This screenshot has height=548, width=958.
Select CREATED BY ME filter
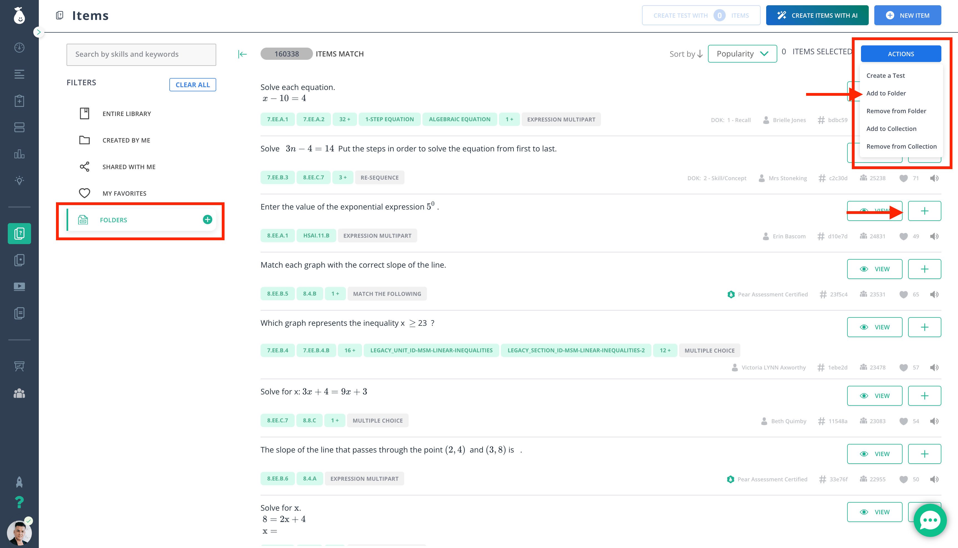pyautogui.click(x=126, y=140)
